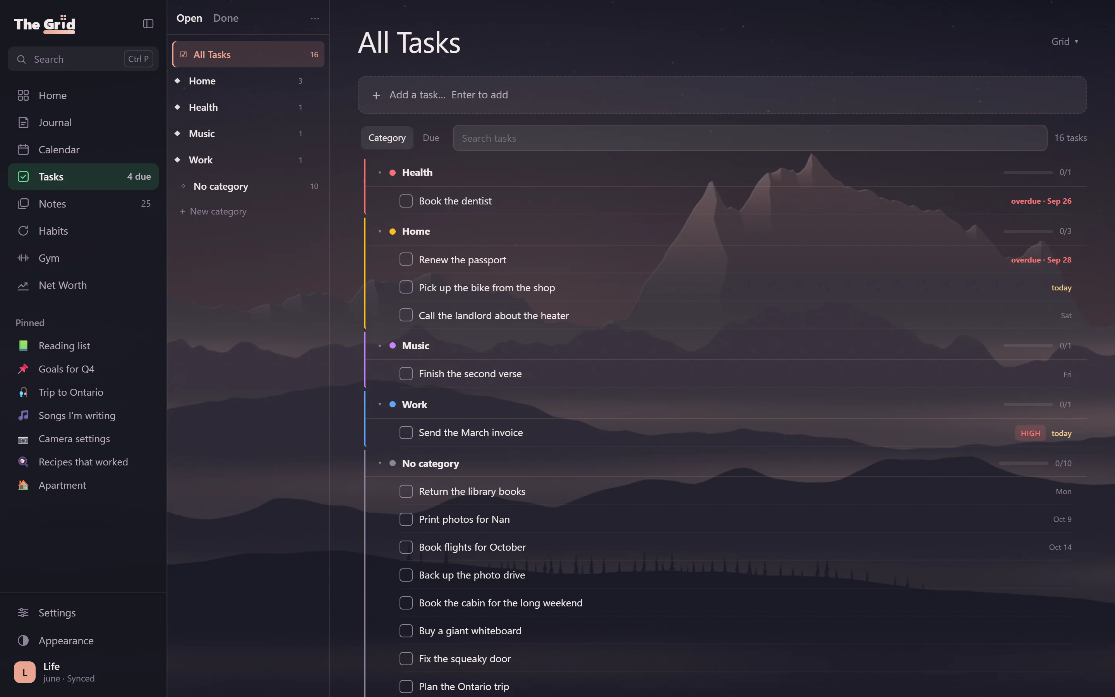Open the three-dots menu in task panel
The height and width of the screenshot is (697, 1115).
coord(315,19)
